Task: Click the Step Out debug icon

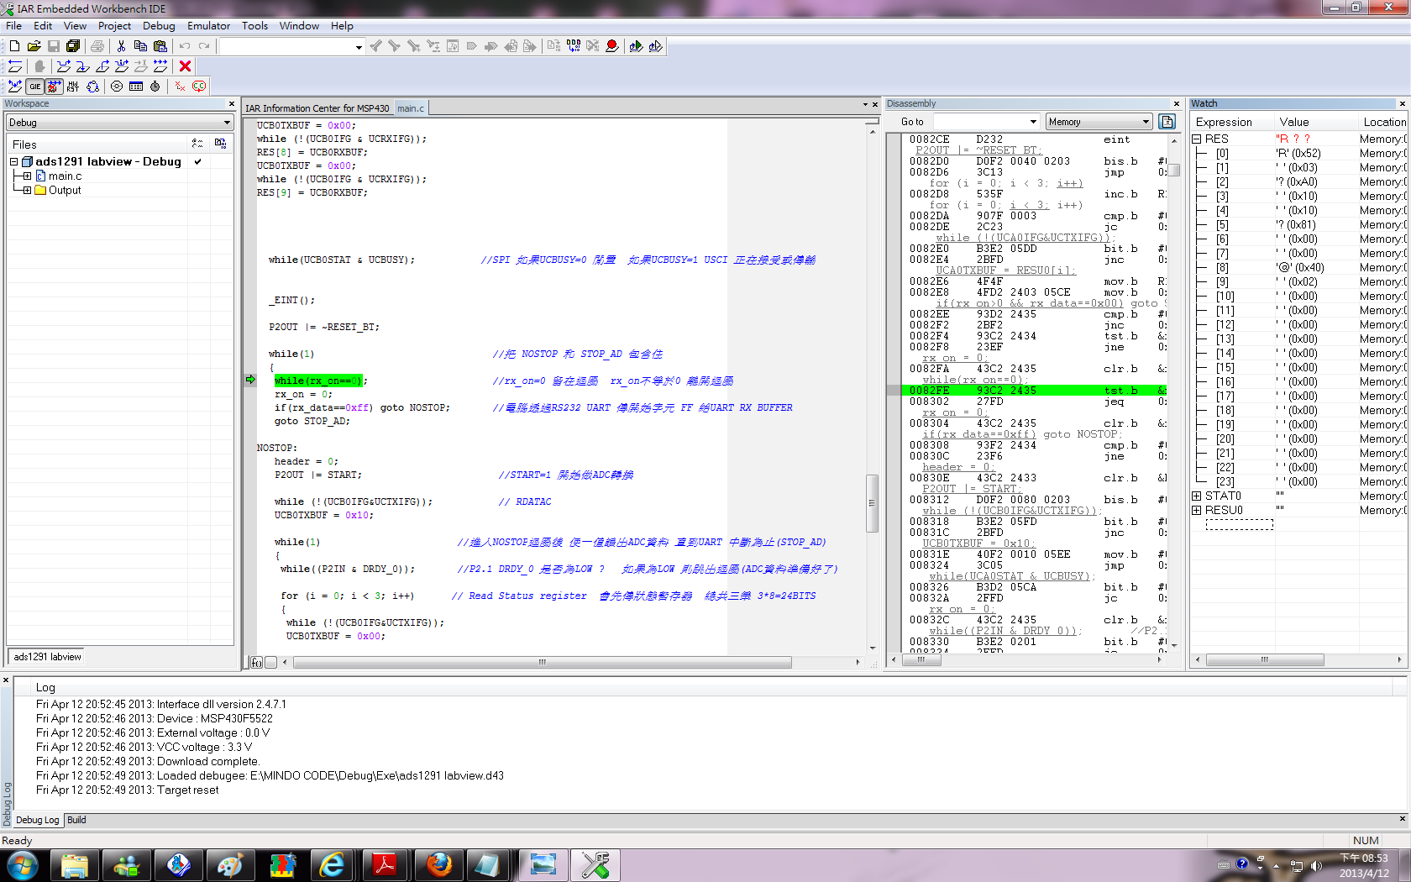Action: click(102, 66)
